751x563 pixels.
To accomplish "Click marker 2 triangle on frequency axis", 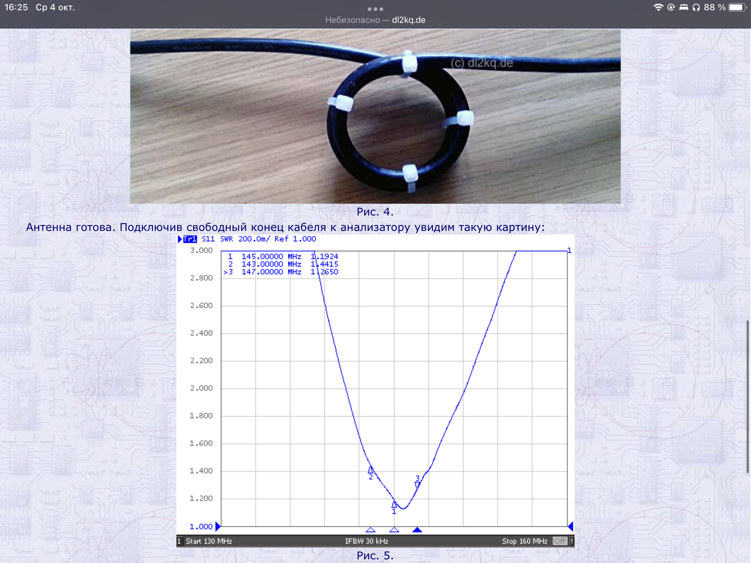I will pos(370,530).
